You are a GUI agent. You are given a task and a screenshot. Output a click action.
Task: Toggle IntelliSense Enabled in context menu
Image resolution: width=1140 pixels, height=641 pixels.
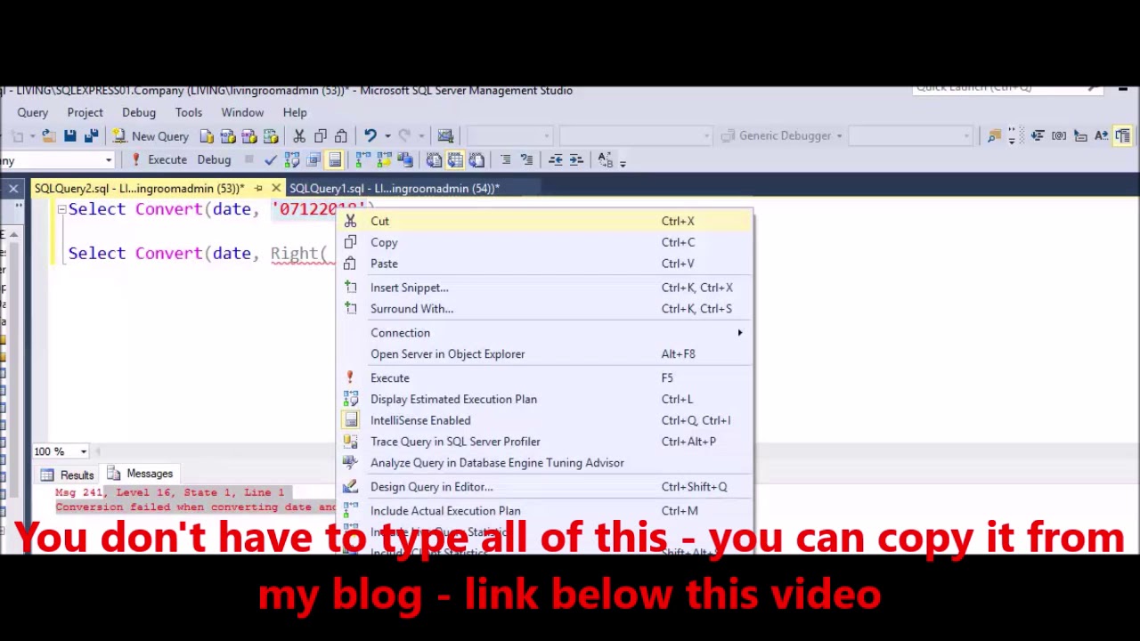pyautogui.click(x=545, y=421)
